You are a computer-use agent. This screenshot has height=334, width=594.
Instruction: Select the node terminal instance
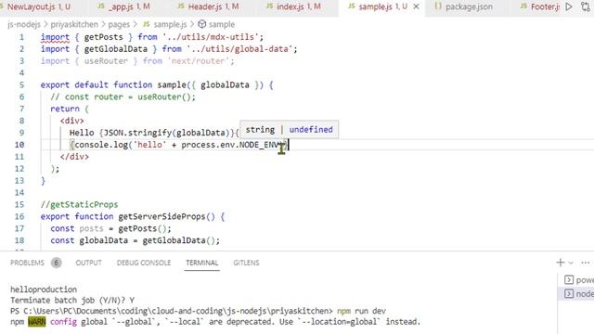click(579, 293)
